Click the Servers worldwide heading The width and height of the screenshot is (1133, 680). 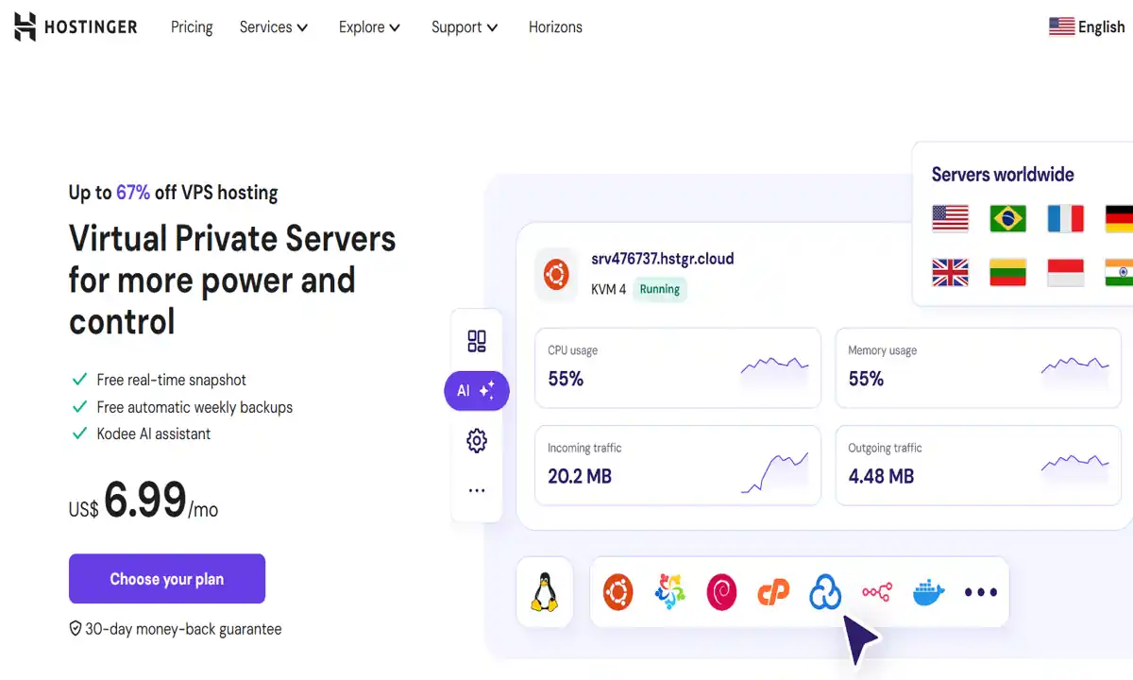1003,175
